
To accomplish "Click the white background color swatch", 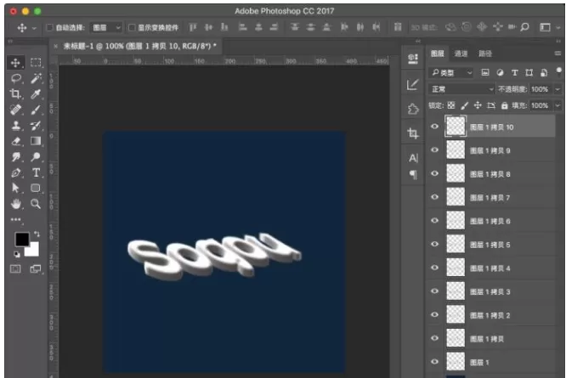I will pos(33,251).
